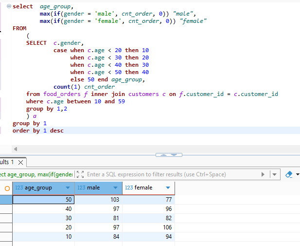Select the age_group cell with value 10

(x=44, y=236)
